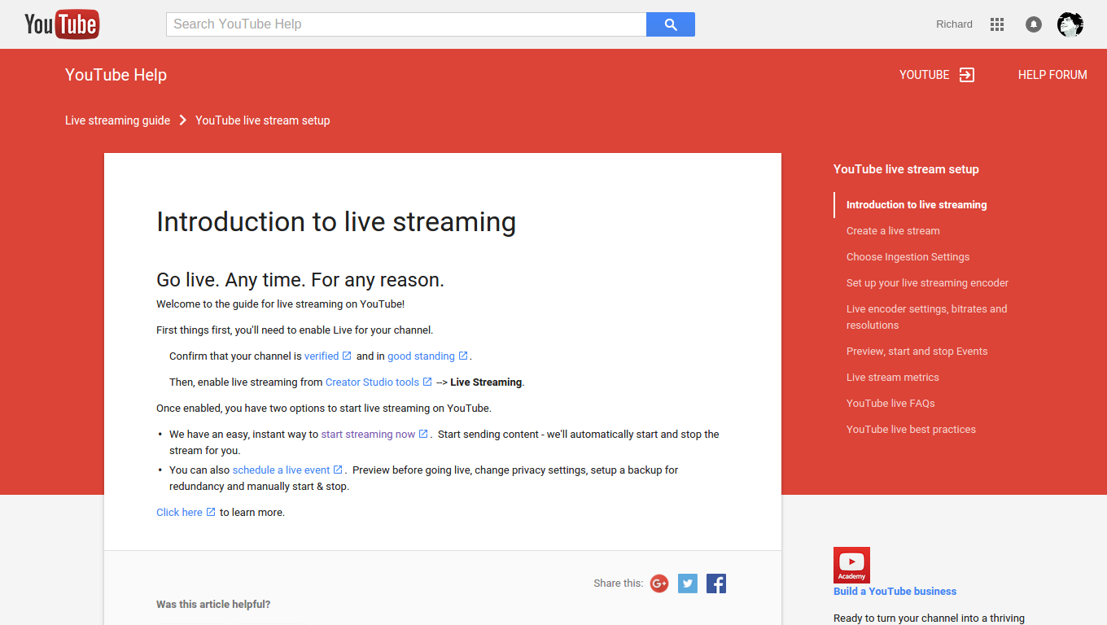Open Create a live stream sidebar item

(x=893, y=231)
